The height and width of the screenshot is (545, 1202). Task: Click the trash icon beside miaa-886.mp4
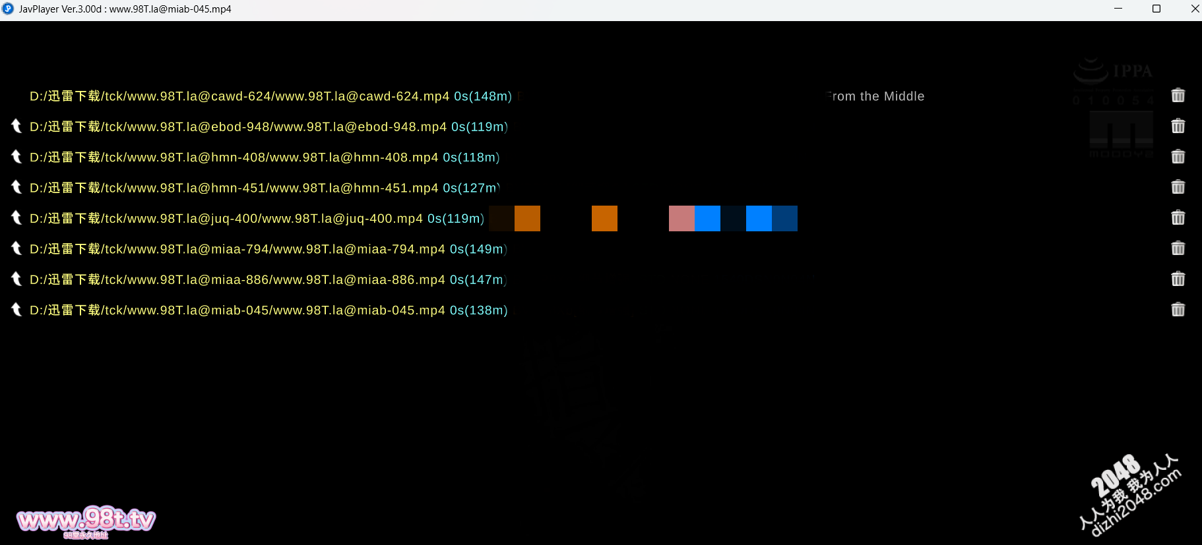1178,279
